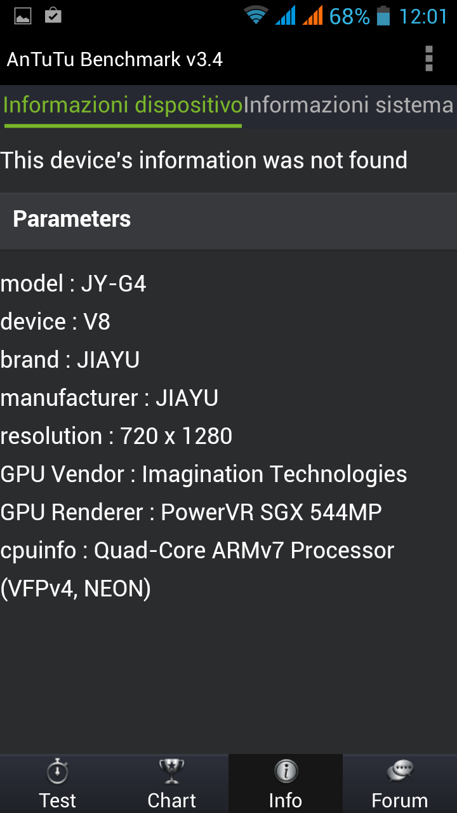Switch to Informazioni sistema tab
Screen dimensions: 457x813
click(x=348, y=105)
